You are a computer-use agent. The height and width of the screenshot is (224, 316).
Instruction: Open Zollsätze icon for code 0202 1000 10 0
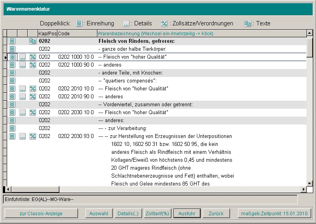pos(32,57)
